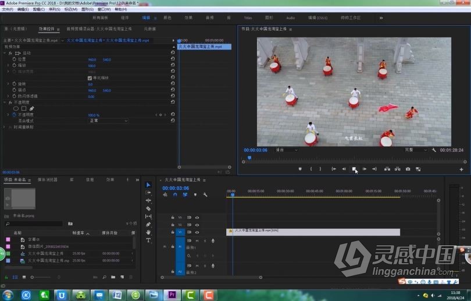Switch to media browser tab in project panel

[x=48, y=179]
